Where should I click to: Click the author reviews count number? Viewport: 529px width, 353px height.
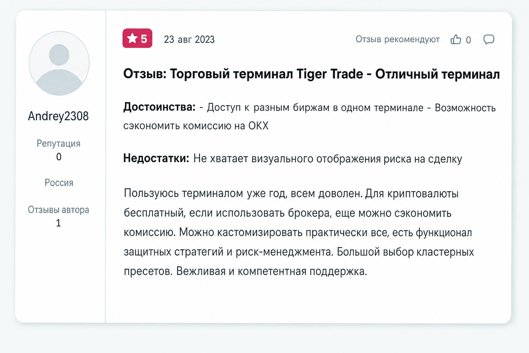click(59, 223)
